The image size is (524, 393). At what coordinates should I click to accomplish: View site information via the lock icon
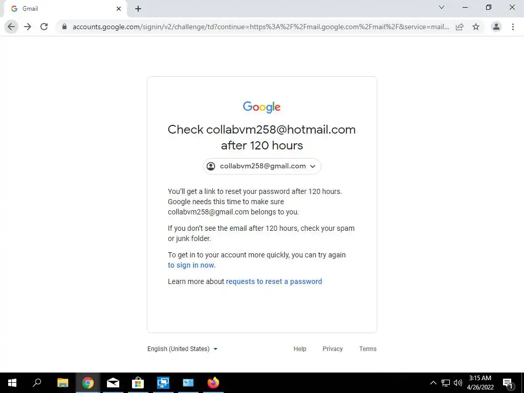point(64,27)
